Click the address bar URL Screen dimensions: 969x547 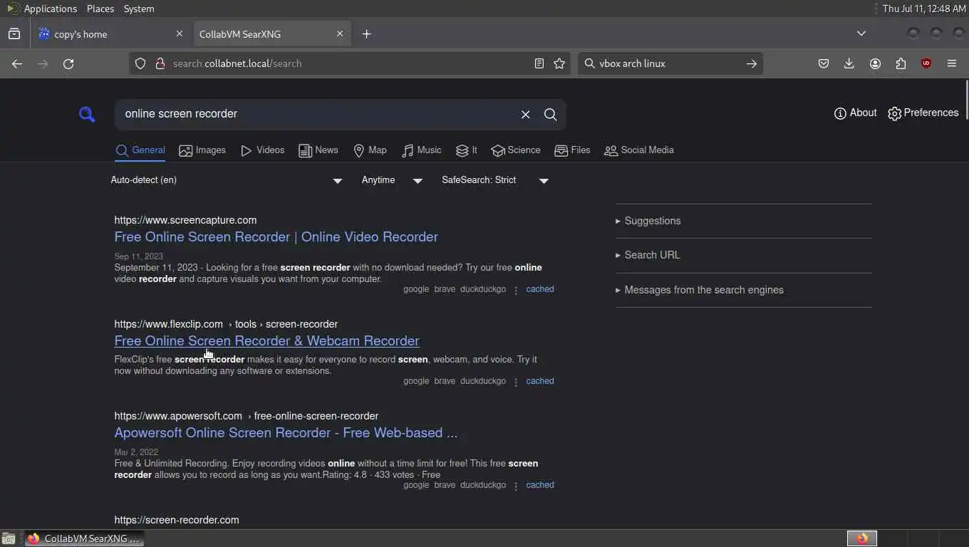[237, 63]
